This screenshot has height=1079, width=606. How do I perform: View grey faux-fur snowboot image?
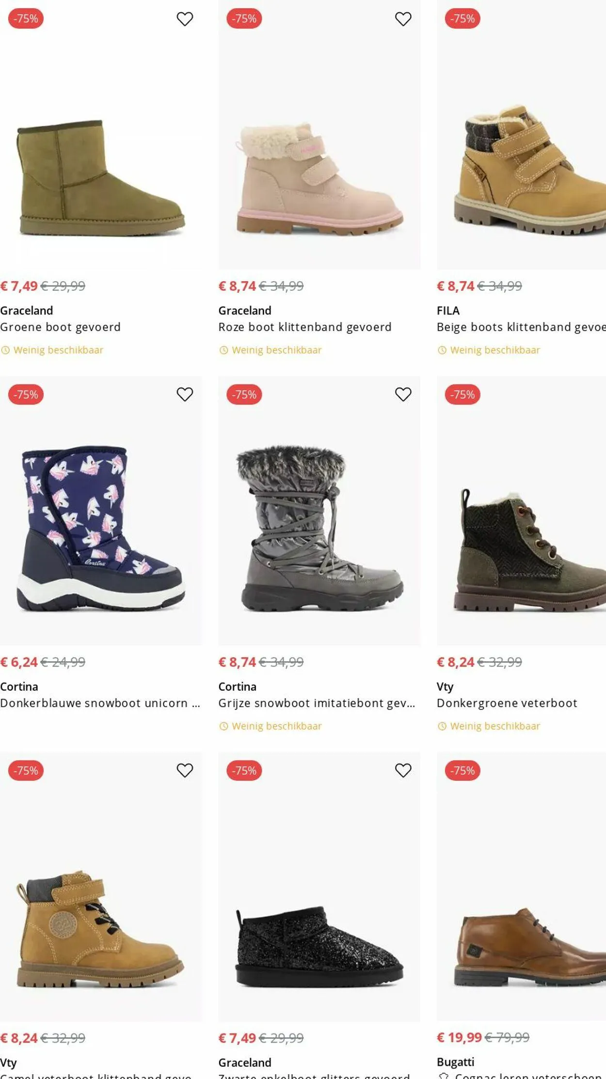(319, 528)
